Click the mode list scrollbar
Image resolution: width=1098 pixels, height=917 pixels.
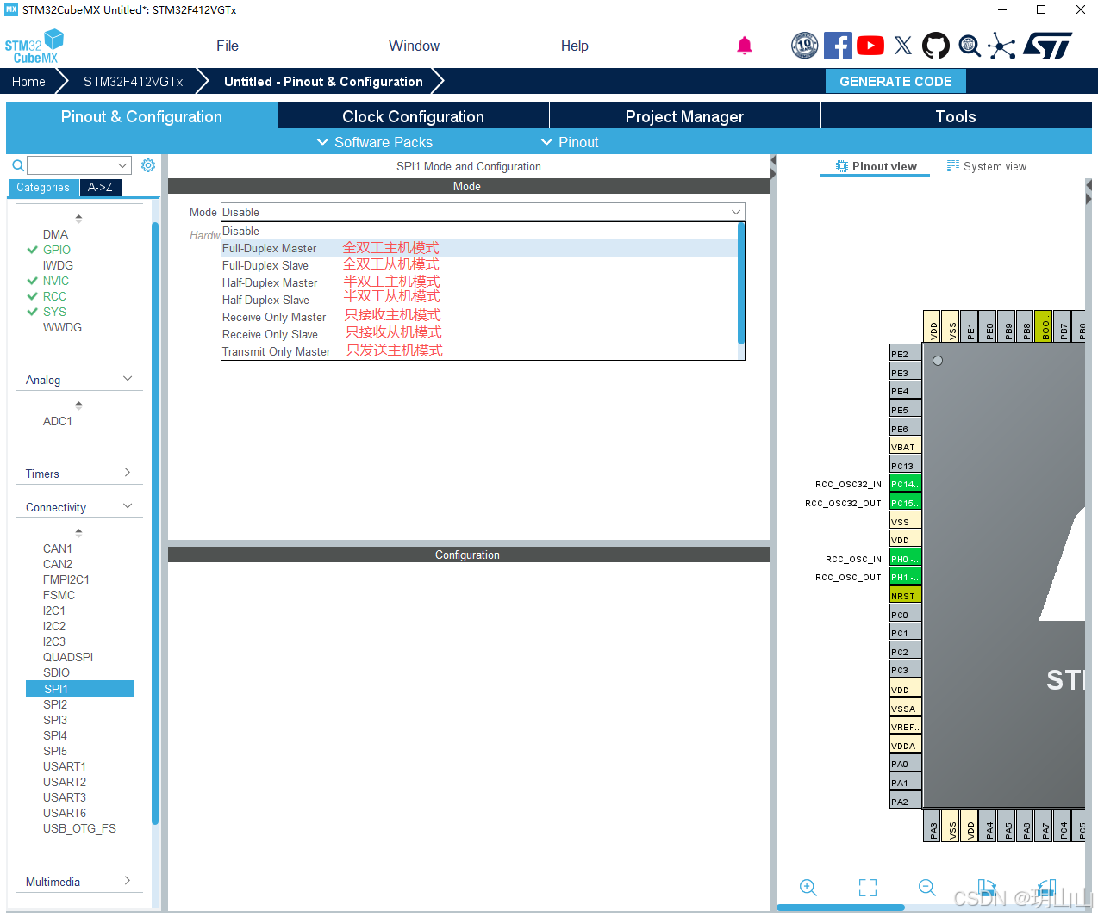(x=741, y=284)
